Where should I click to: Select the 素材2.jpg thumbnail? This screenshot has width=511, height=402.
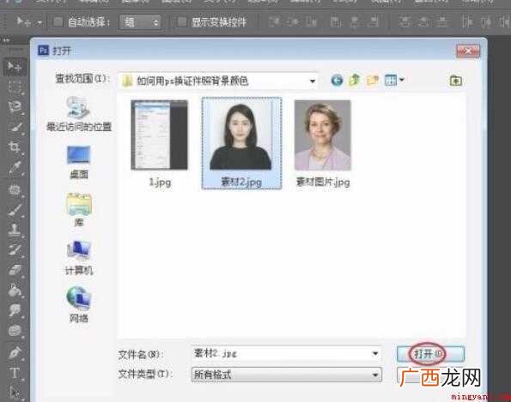[241, 134]
